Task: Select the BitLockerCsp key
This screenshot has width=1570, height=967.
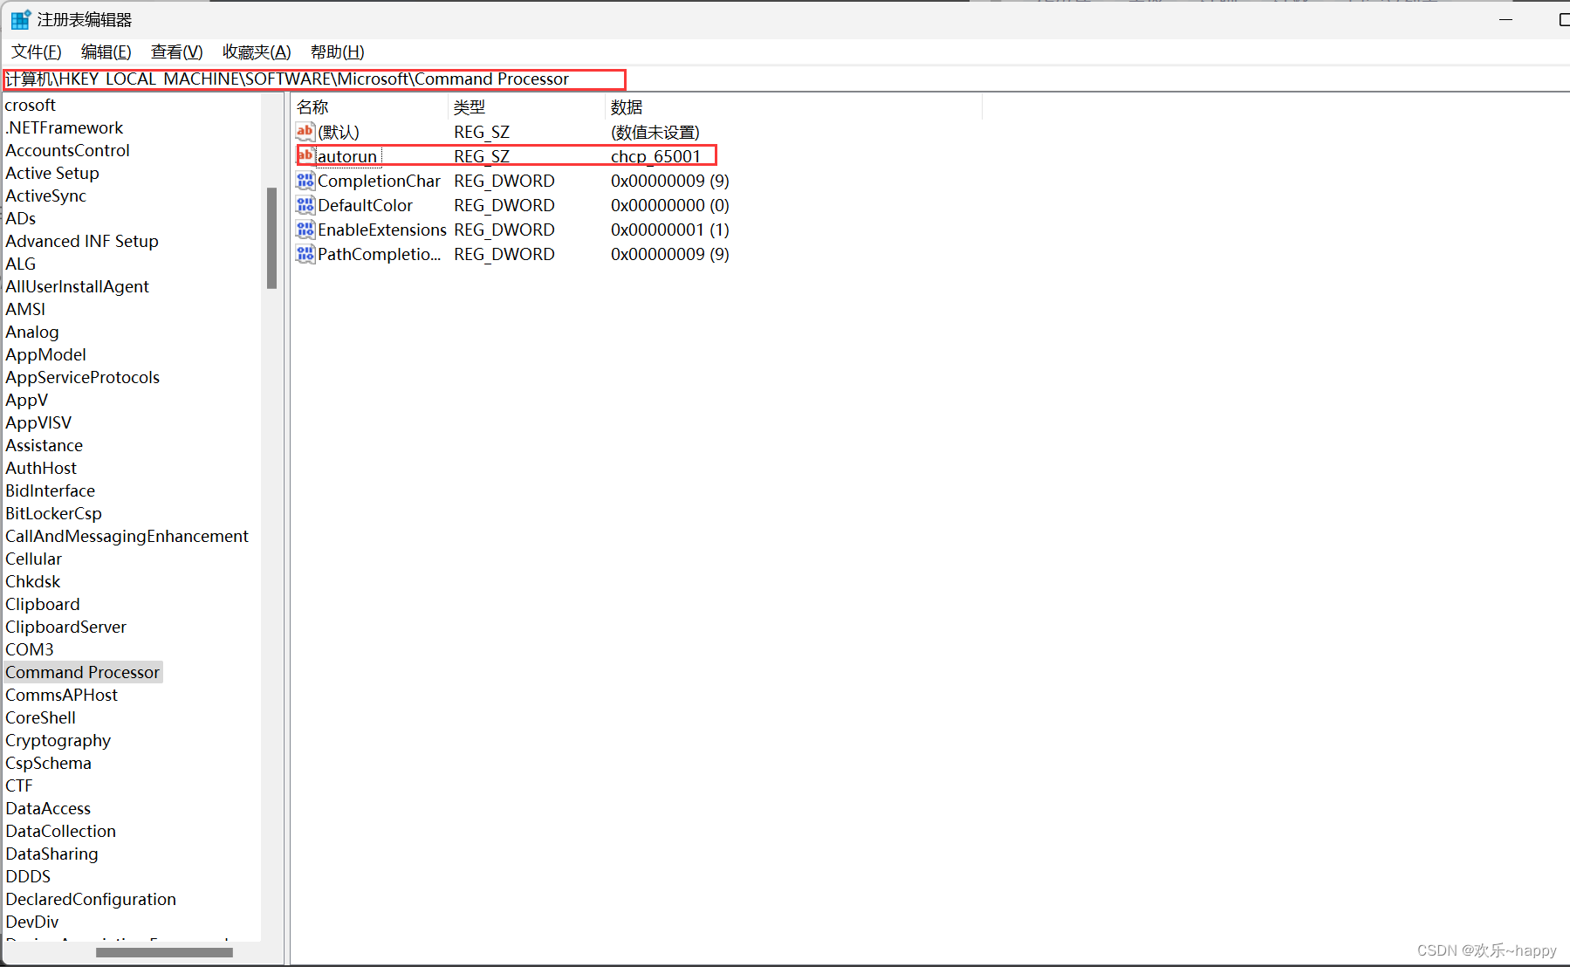Action: [53, 513]
